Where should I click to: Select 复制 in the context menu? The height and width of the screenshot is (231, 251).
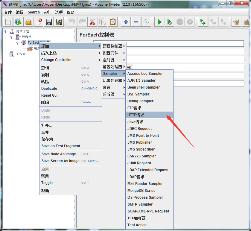click(71, 75)
